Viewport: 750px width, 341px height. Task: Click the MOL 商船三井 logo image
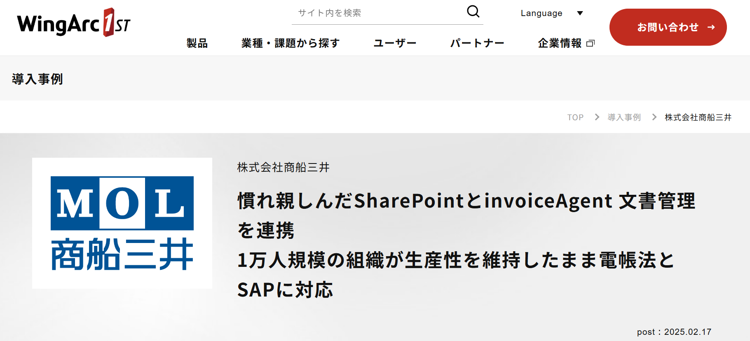pyautogui.click(x=122, y=223)
